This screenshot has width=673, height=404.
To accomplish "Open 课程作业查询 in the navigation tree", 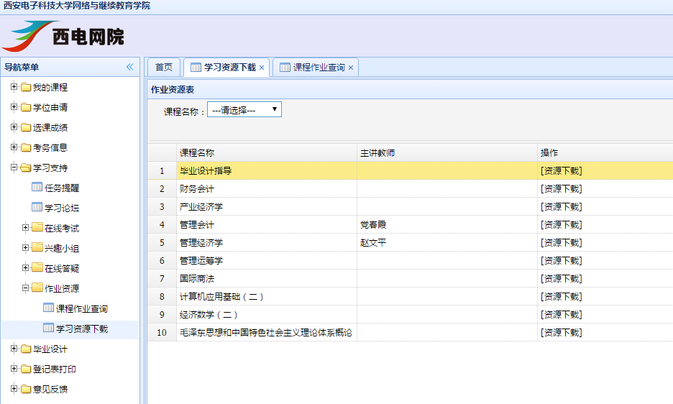I will point(81,309).
